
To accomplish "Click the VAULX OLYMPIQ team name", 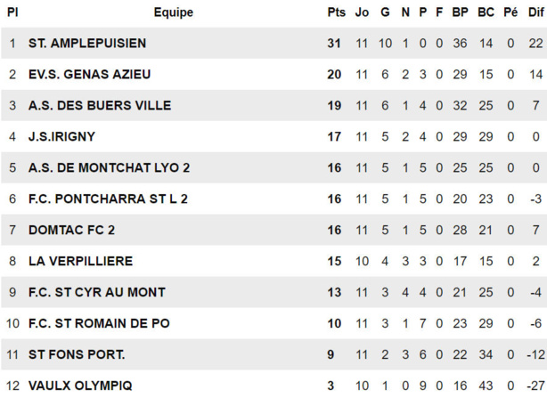I will [80, 386].
